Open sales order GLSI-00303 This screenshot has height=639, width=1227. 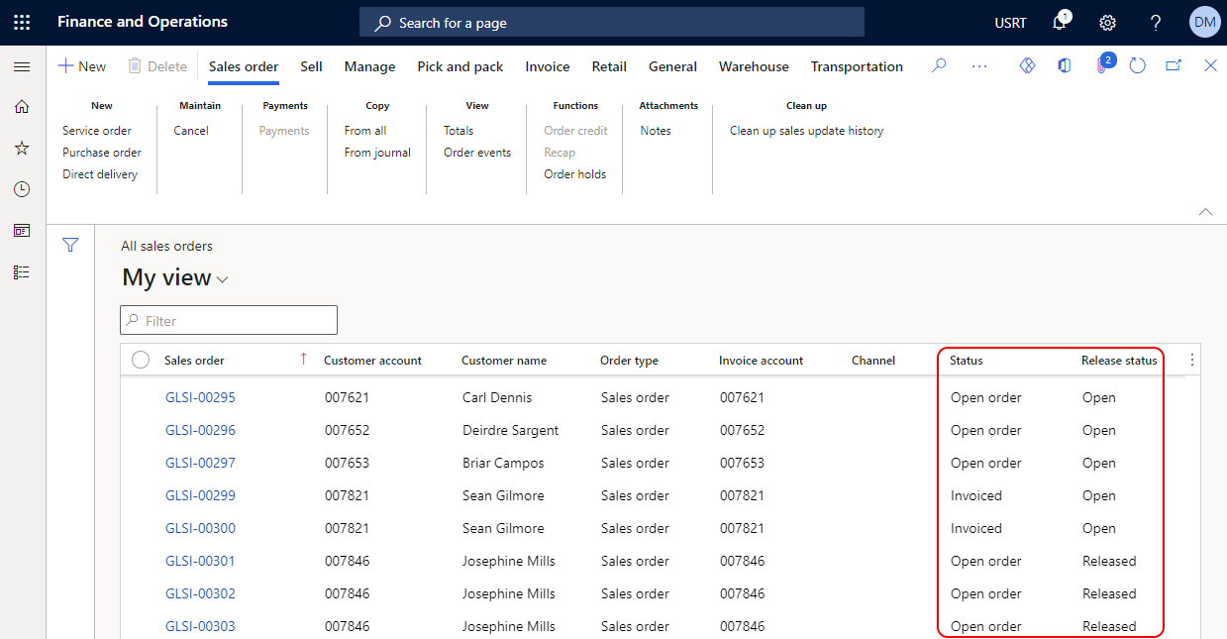coord(200,626)
